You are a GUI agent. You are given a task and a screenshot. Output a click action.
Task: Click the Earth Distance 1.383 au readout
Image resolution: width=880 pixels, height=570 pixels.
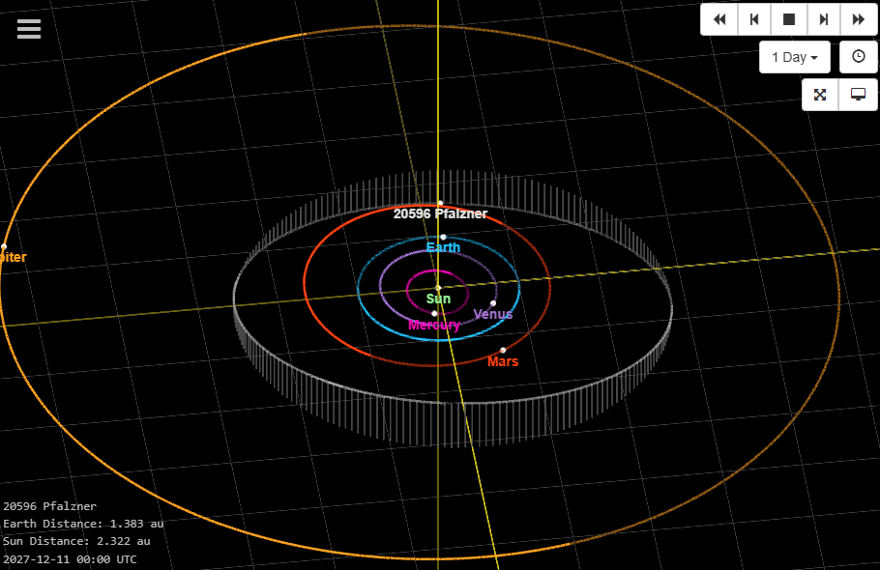coord(83,524)
